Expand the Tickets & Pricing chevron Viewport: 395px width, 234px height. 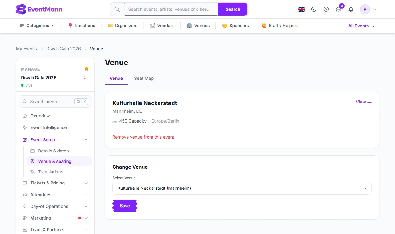(86, 183)
